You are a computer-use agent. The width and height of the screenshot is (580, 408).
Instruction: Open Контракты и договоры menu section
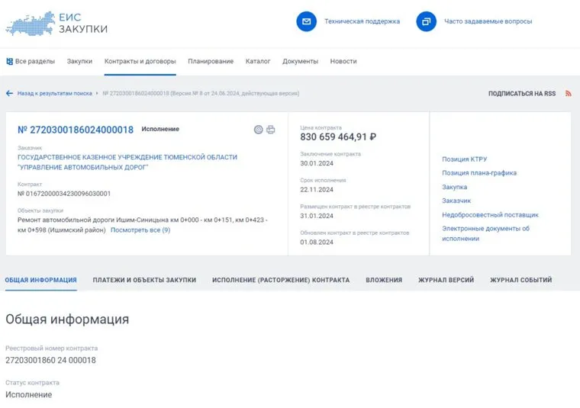[x=140, y=61]
